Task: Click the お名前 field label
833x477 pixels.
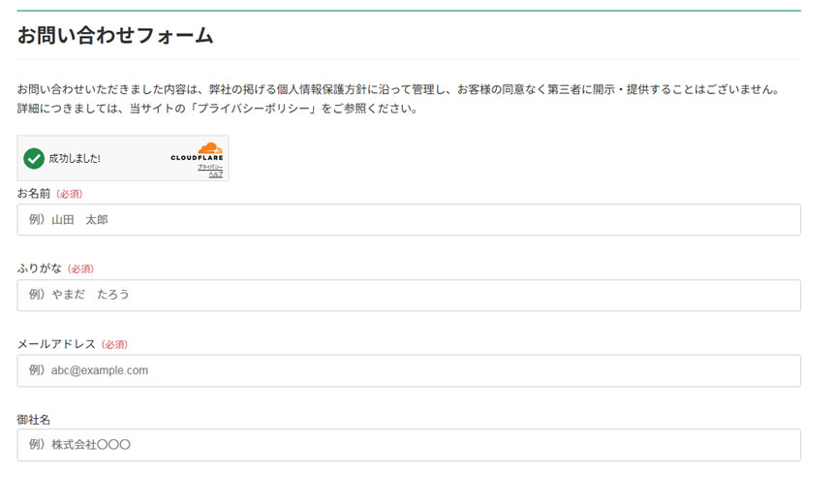Action: [x=34, y=194]
